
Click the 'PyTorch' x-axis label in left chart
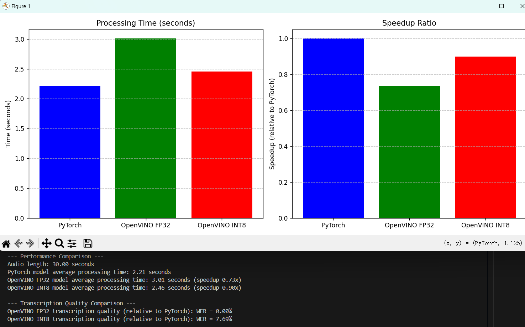[x=70, y=225]
